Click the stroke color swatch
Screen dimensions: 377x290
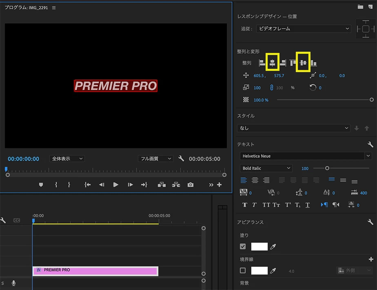[x=259, y=270]
